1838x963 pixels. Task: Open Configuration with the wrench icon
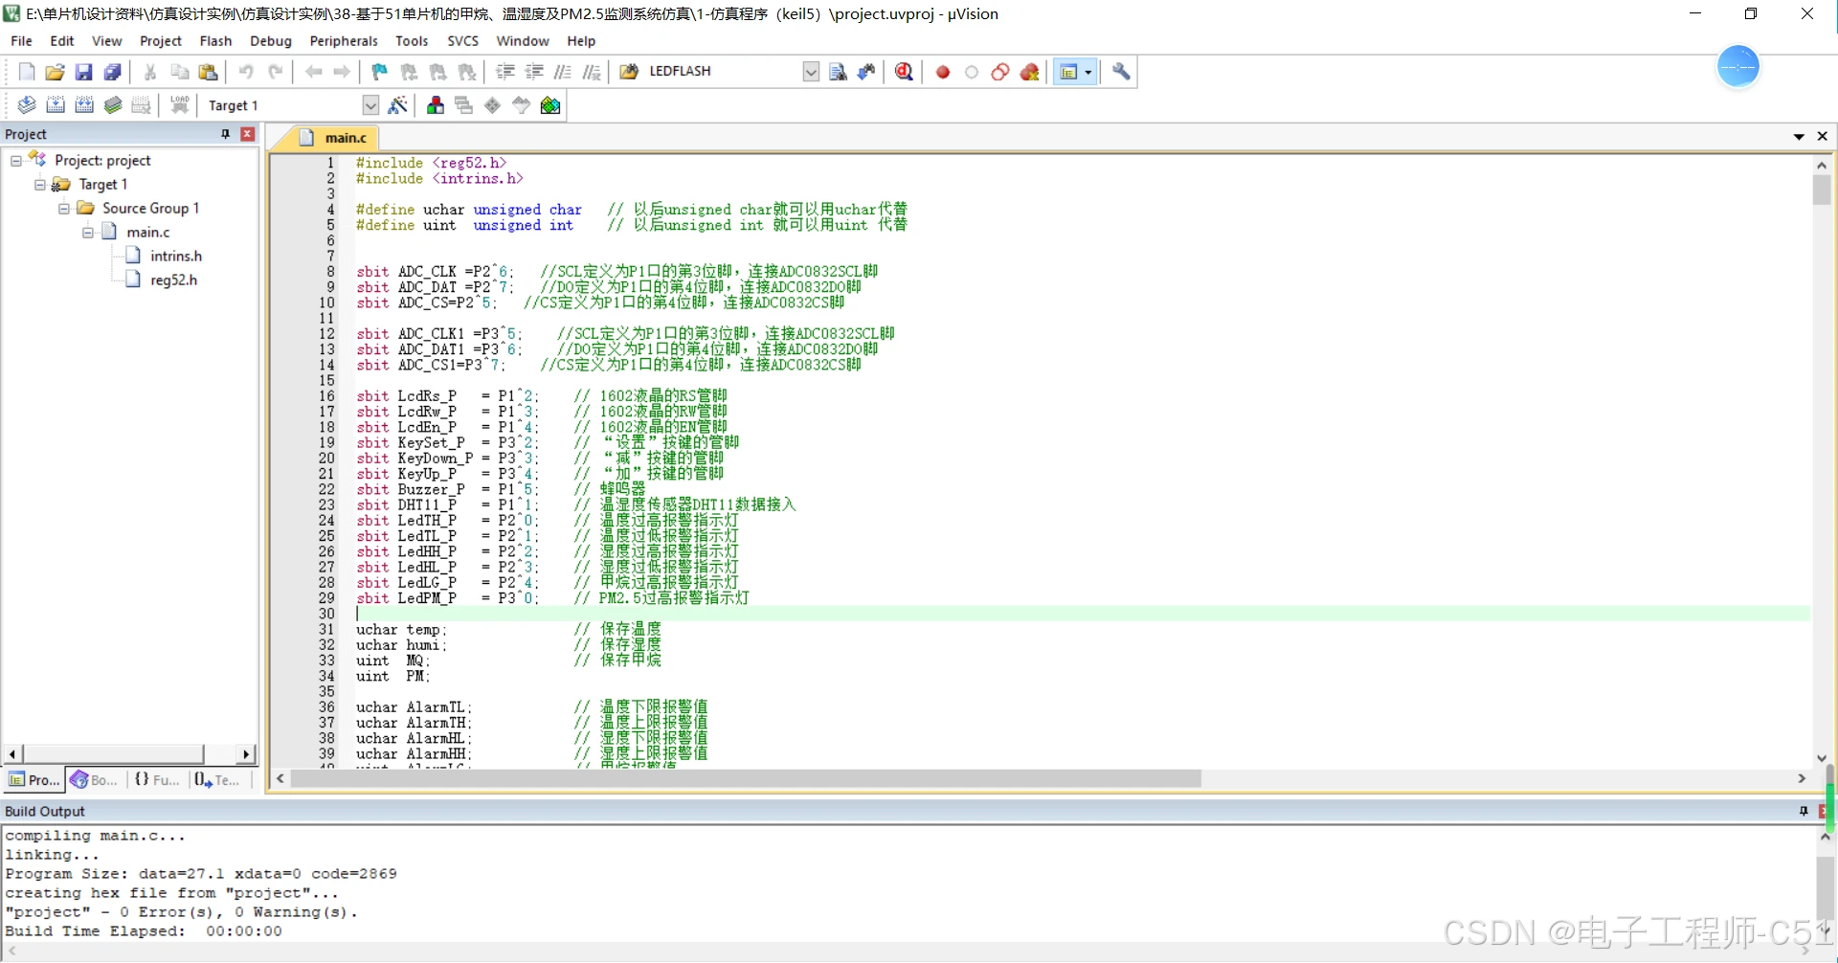tap(1121, 72)
